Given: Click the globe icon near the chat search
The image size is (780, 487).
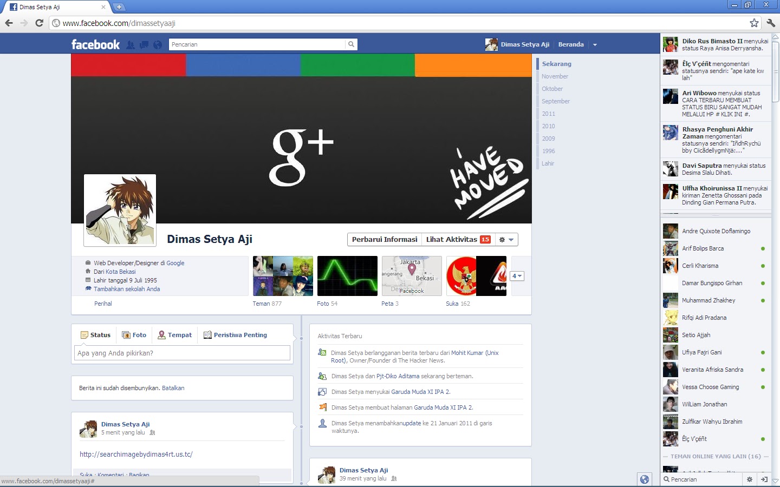Looking at the screenshot, I should click(x=644, y=479).
